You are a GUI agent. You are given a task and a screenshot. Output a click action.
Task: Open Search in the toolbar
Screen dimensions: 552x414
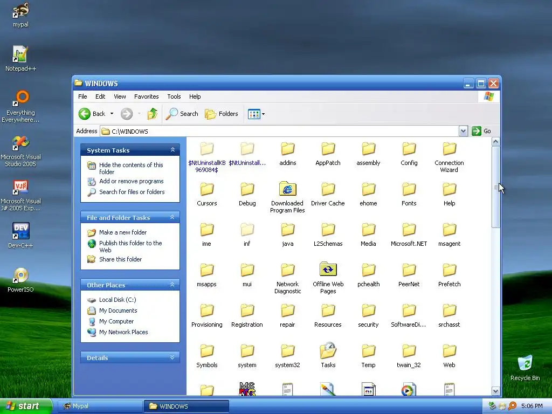(182, 114)
